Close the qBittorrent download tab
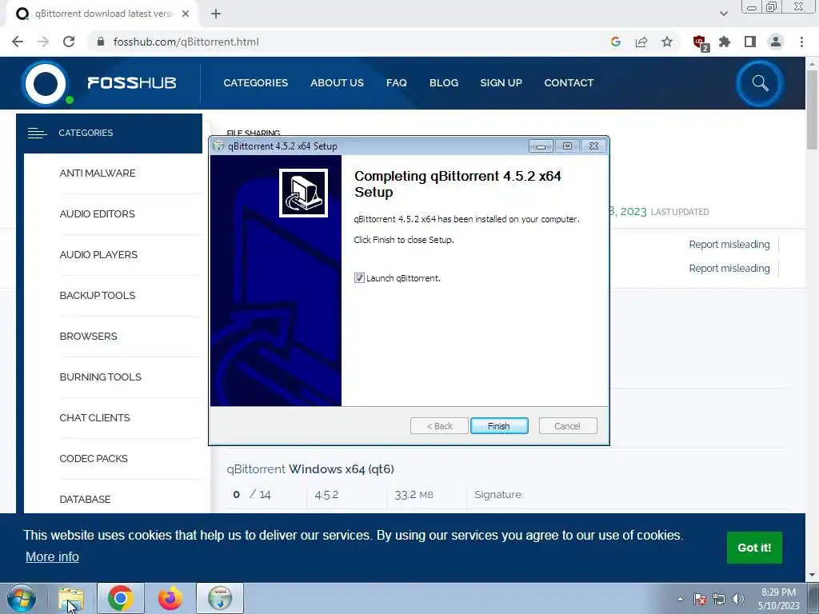 pos(186,14)
